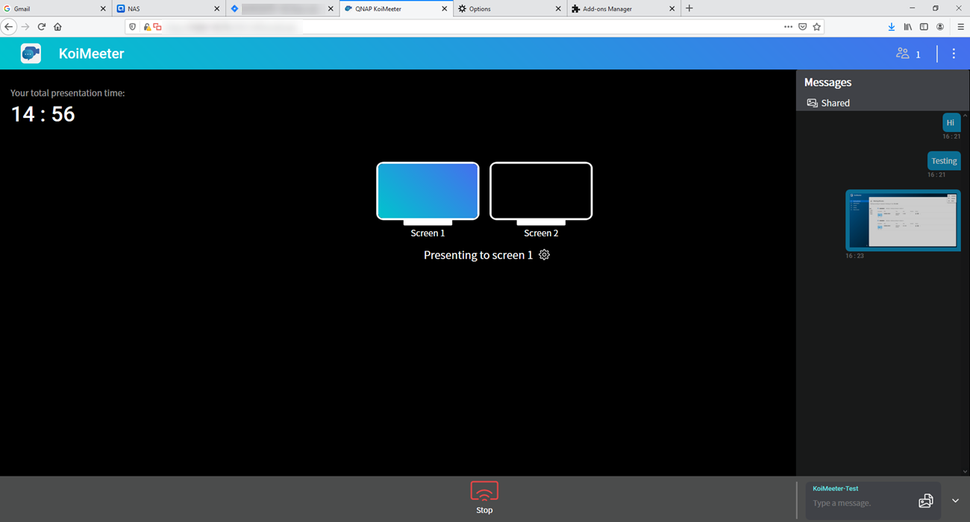Select Screen 2 for presenting

pyautogui.click(x=541, y=192)
